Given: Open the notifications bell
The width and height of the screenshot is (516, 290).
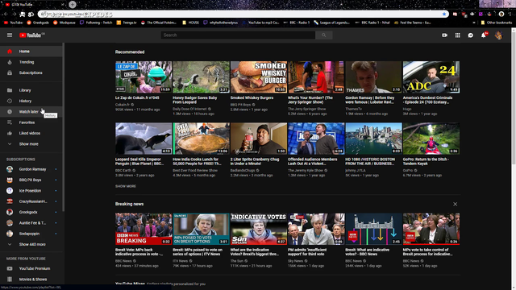Looking at the screenshot, I should pyautogui.click(x=484, y=35).
